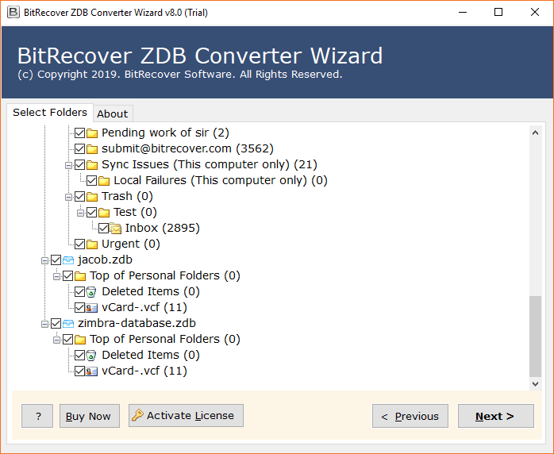554x454 pixels.
Task: Uncheck the jacob.zdb checkbox
Action: [x=56, y=260]
